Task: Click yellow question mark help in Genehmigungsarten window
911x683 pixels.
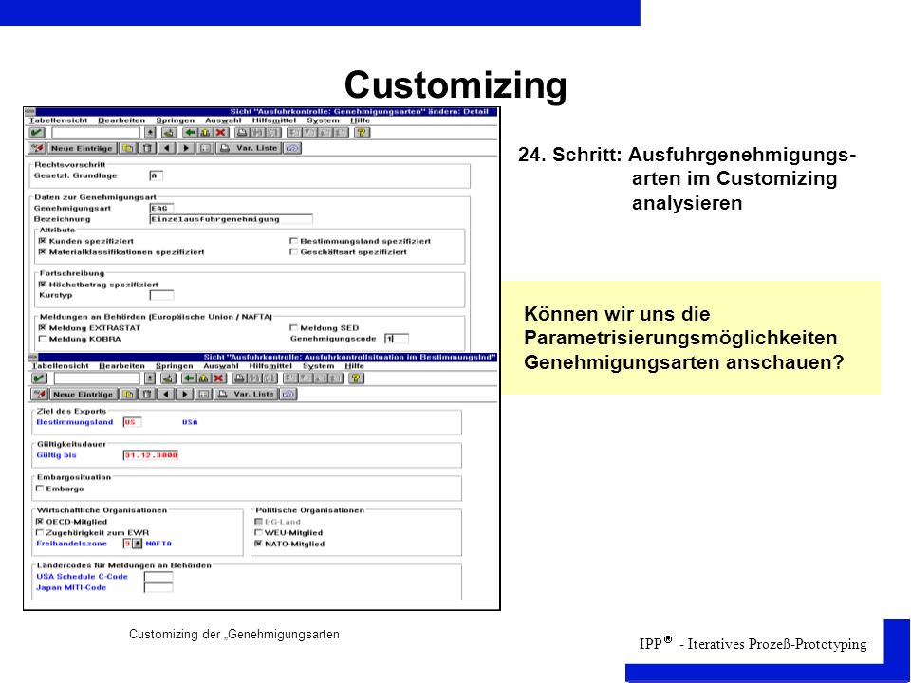Action: click(x=362, y=133)
